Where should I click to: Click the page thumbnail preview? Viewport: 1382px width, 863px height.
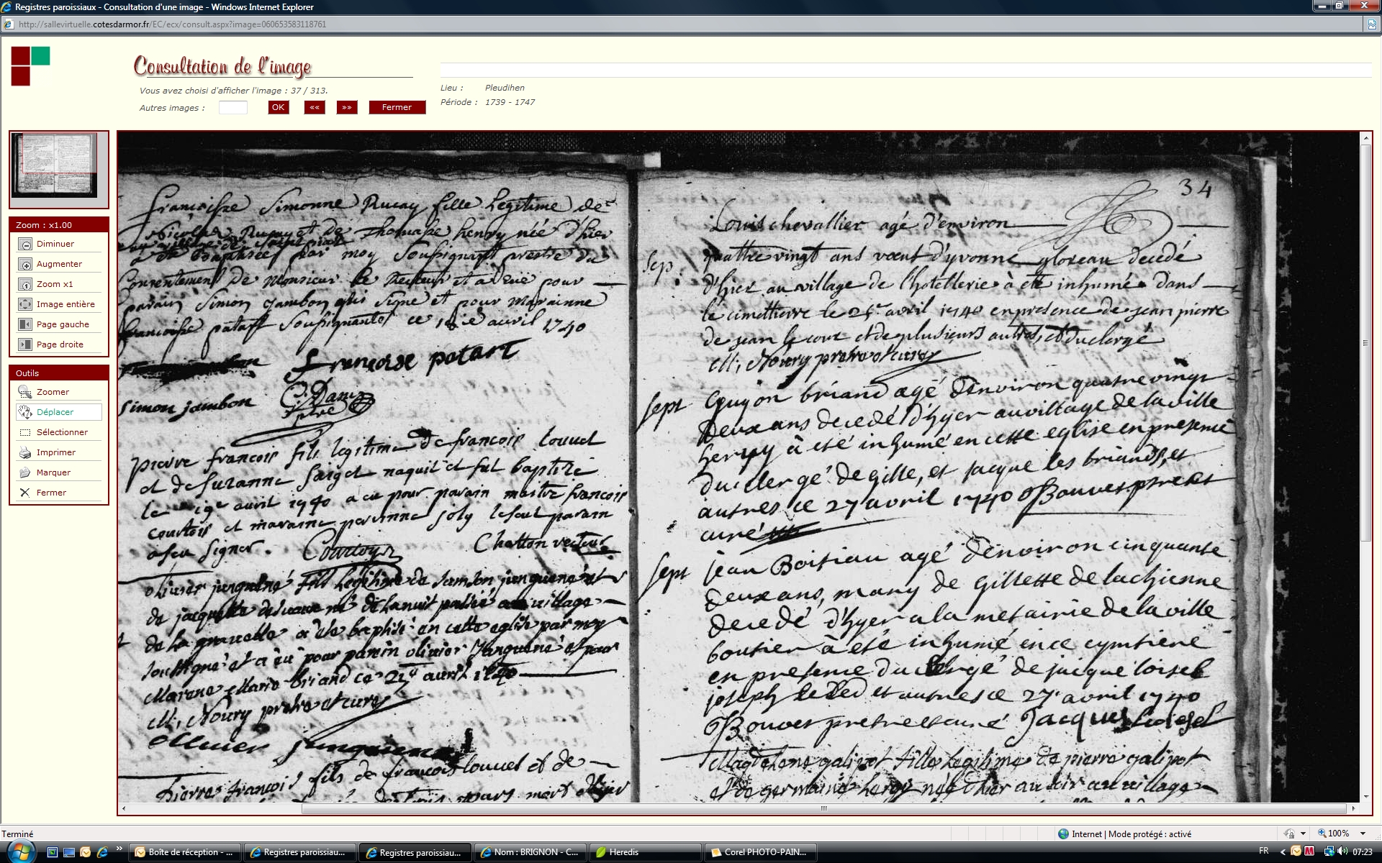tap(55, 165)
